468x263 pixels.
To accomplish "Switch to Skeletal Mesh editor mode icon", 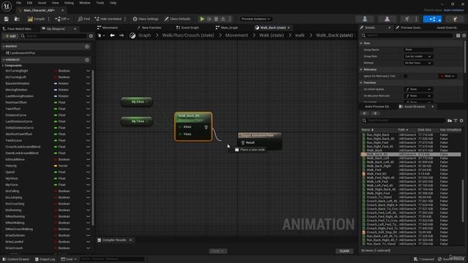I will click(387, 19).
